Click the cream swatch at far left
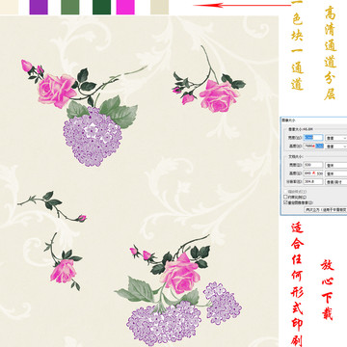Screen dimensions: 347x347 (x=10, y=7)
